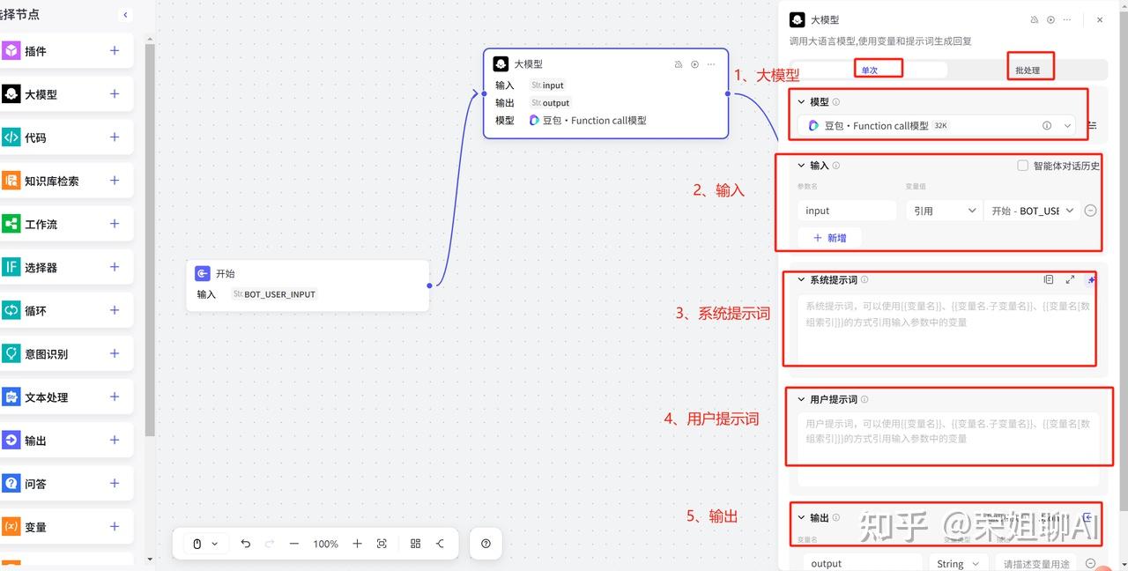The image size is (1128, 571).
Task: Collapse the 系统提示词 section
Action: point(803,279)
